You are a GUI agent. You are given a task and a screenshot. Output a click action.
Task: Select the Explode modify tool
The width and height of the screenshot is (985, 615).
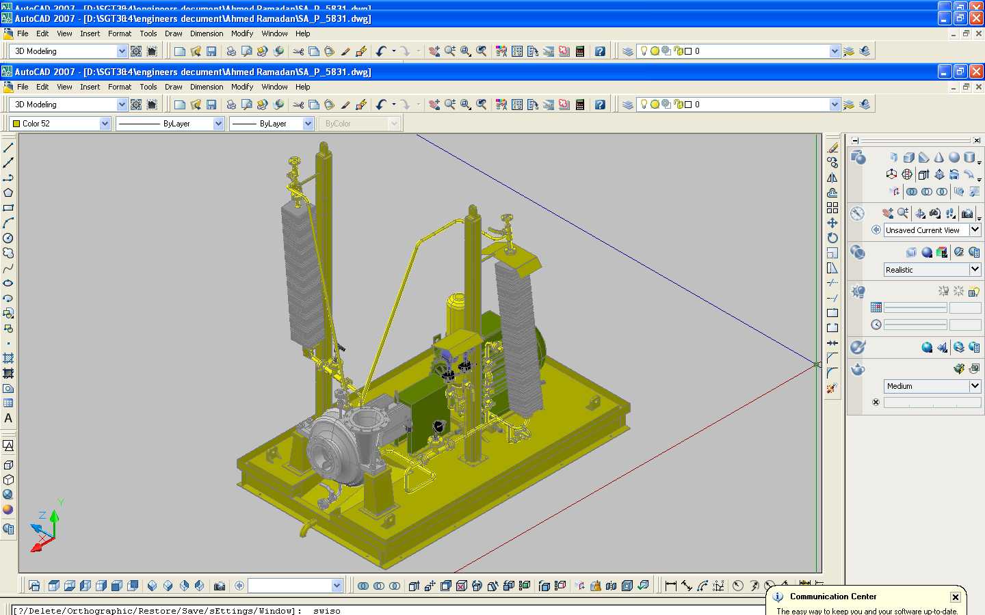pyautogui.click(x=832, y=388)
